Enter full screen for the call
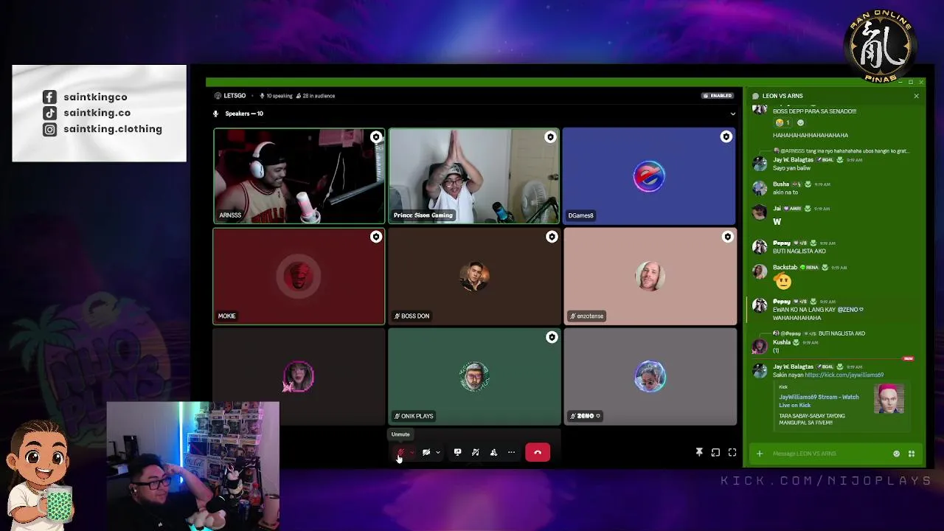This screenshot has height=531, width=944. coord(732,452)
